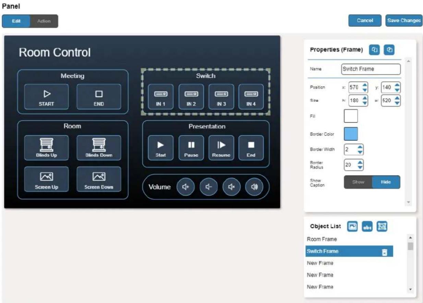Switch to Action mode
The height and width of the screenshot is (303, 423).
(44, 21)
